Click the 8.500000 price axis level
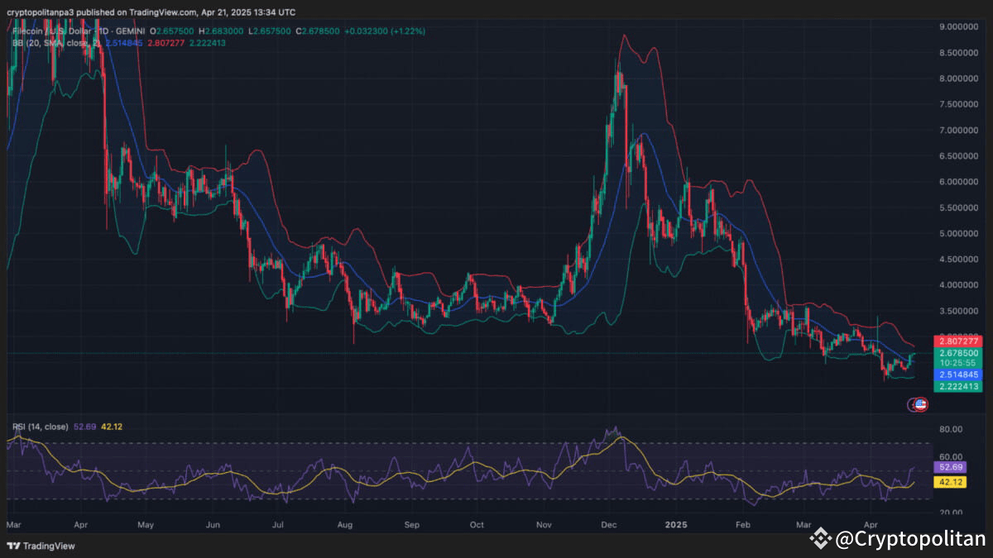Viewport: 993px width, 558px height. pos(960,53)
